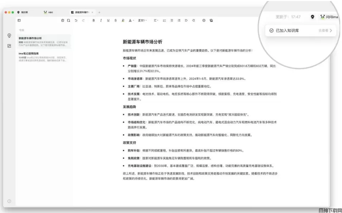Open the 正文1 paragraph style dropdown
The height and width of the screenshot is (213, 342).
[143, 20]
